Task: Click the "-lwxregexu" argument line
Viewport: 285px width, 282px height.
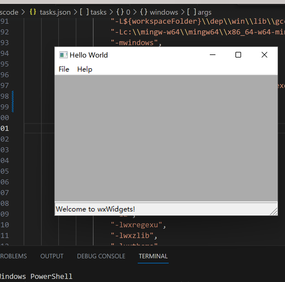Action: coord(138,225)
